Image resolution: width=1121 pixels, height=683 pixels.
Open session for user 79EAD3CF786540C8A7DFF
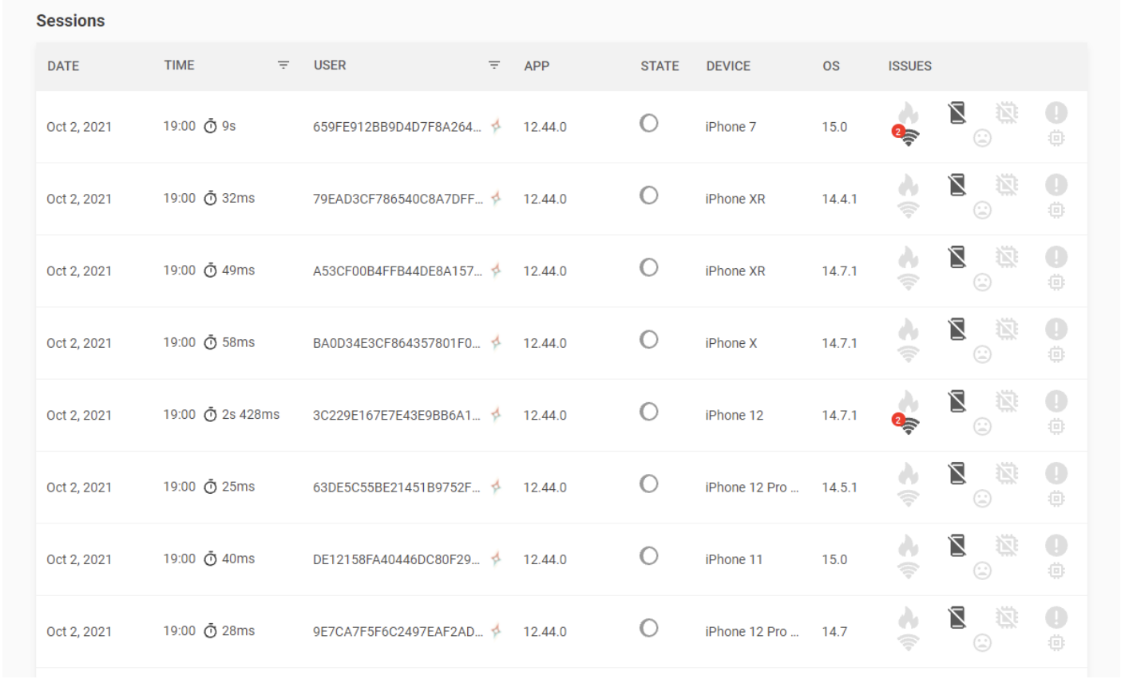(398, 199)
